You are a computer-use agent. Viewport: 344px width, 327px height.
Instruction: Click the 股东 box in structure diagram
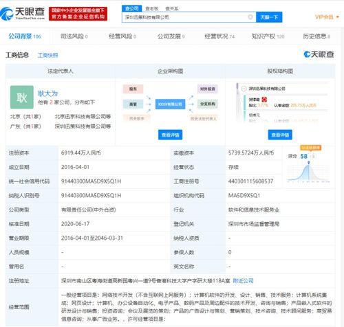tap(133, 89)
